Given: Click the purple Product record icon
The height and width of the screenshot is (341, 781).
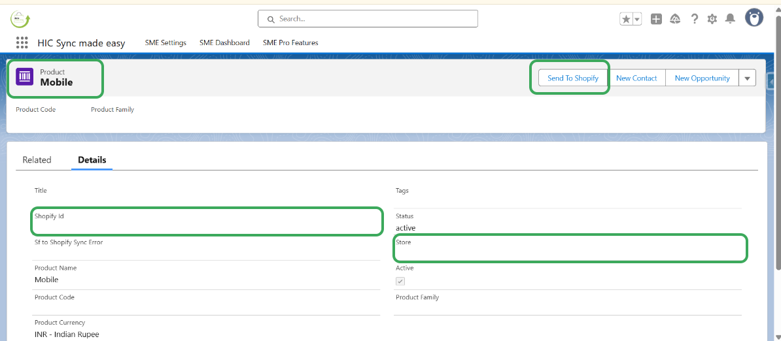Looking at the screenshot, I should pyautogui.click(x=24, y=77).
